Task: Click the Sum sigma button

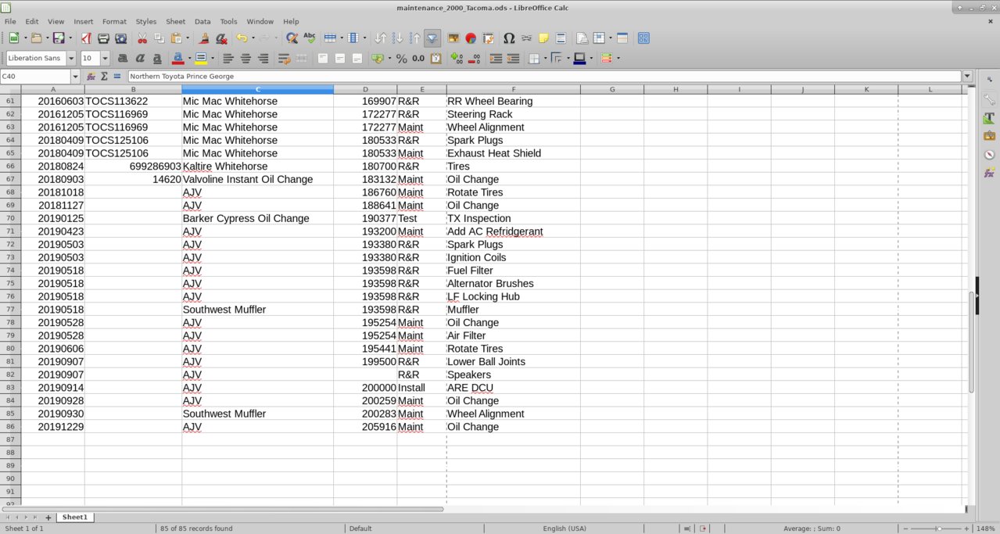Action: (x=104, y=76)
